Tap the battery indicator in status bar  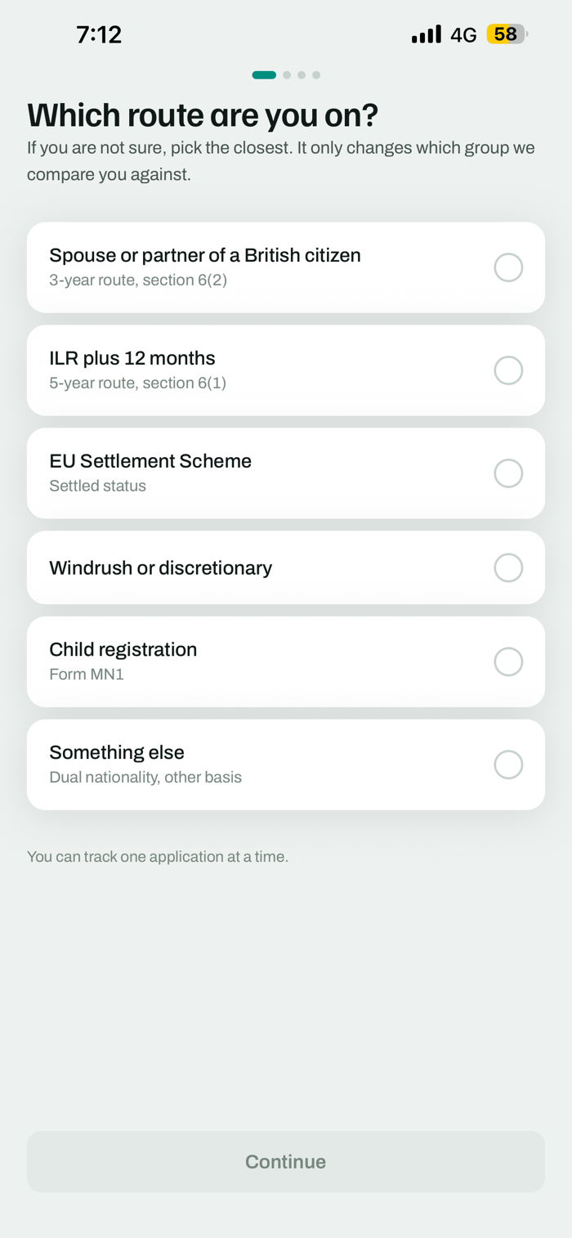click(507, 34)
